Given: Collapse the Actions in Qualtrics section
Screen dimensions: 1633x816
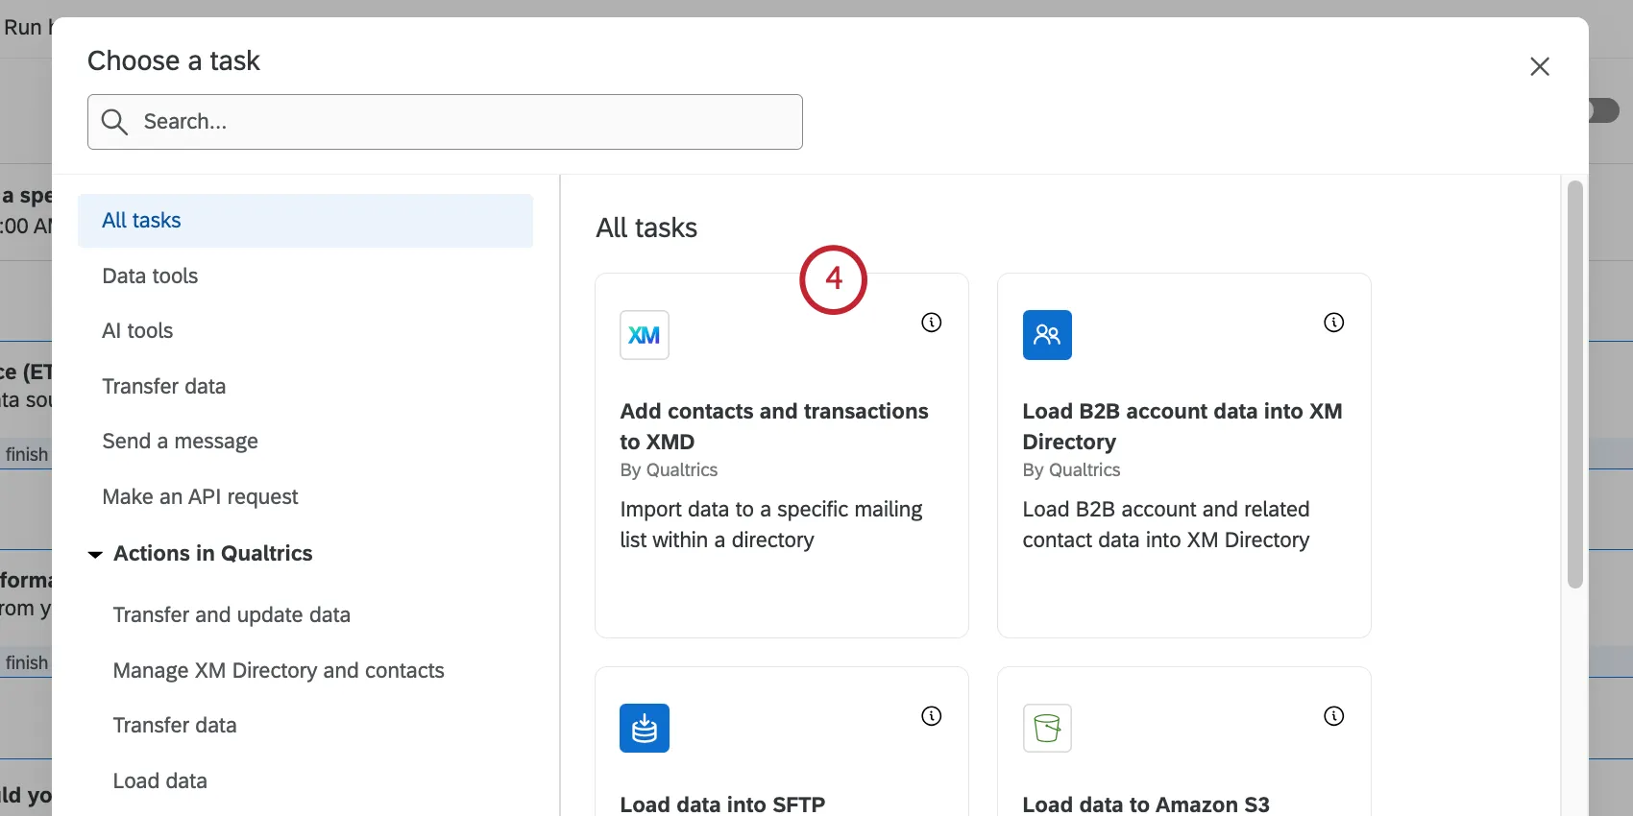Looking at the screenshot, I should 95,554.
